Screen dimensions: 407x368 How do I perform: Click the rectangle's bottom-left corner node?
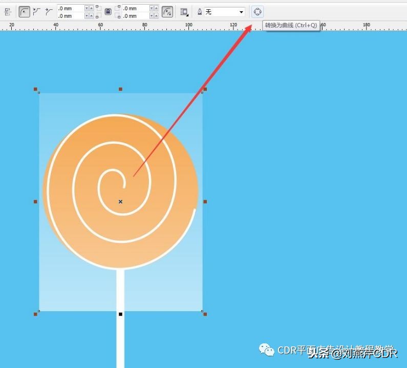tap(39, 311)
